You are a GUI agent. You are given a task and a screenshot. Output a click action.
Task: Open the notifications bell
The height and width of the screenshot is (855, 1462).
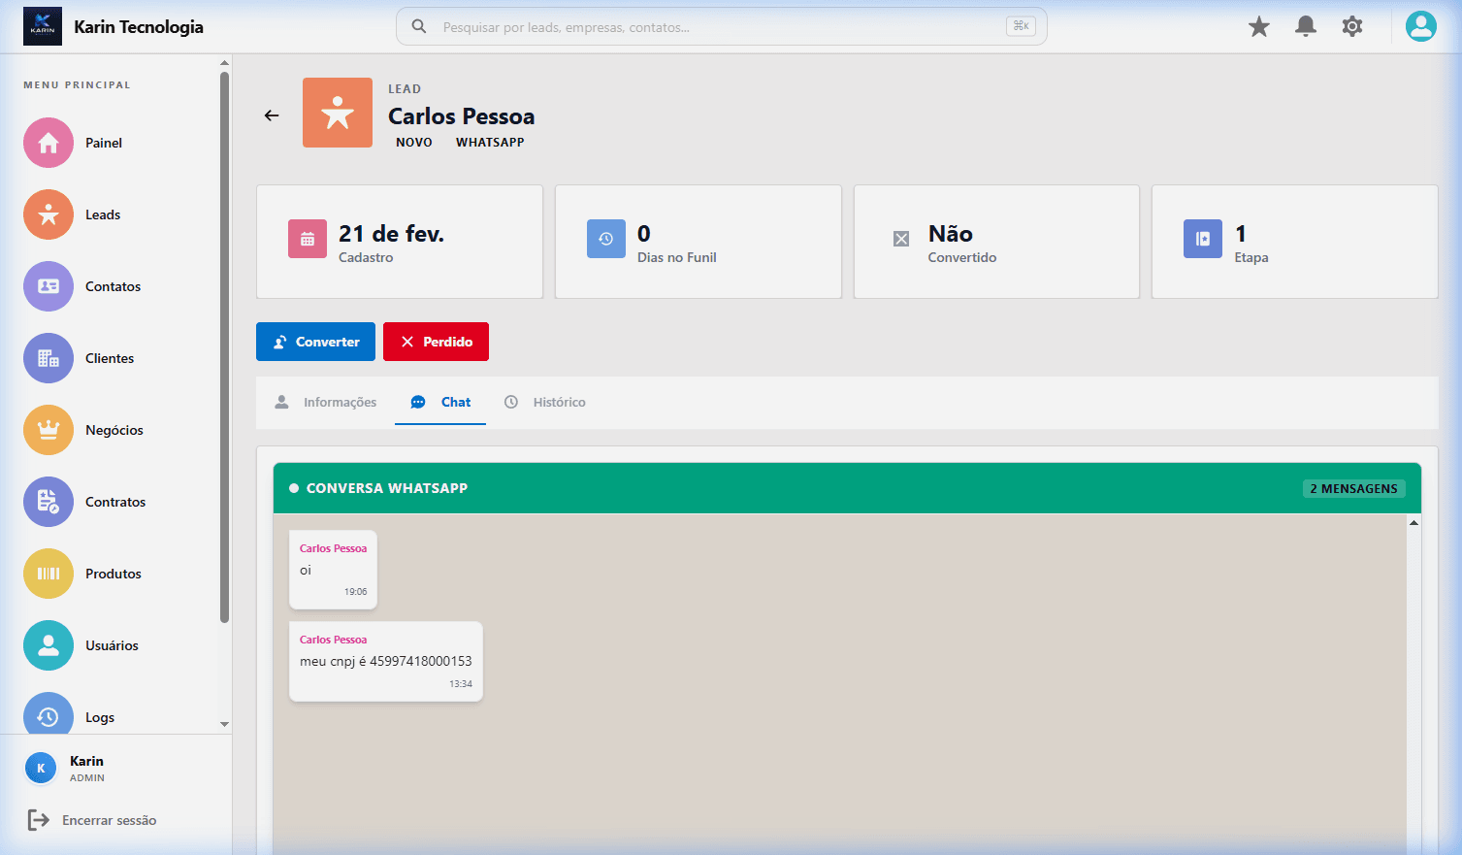pos(1305,26)
